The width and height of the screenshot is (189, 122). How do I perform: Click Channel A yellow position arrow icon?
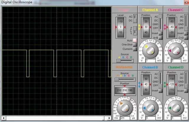(139, 27)
